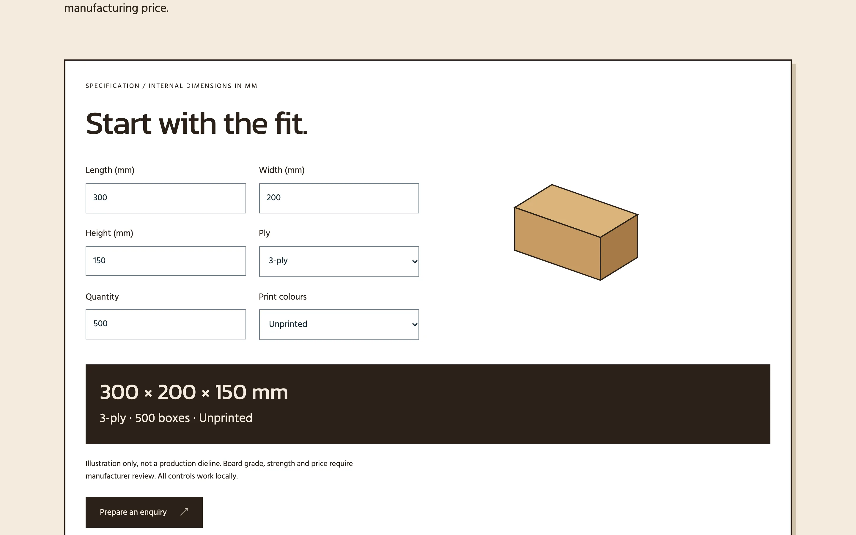Click the Quantity input field
This screenshot has height=535, width=856.
[x=166, y=324]
